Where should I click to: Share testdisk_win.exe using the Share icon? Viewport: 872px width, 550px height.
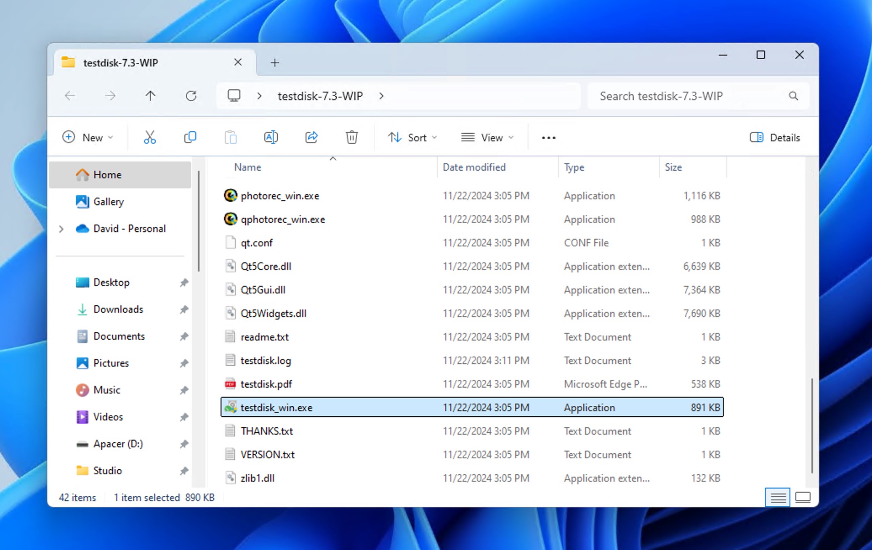pos(311,137)
